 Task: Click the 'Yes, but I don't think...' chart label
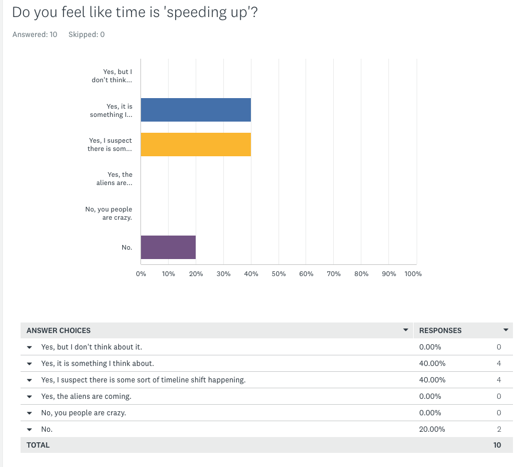(x=112, y=76)
